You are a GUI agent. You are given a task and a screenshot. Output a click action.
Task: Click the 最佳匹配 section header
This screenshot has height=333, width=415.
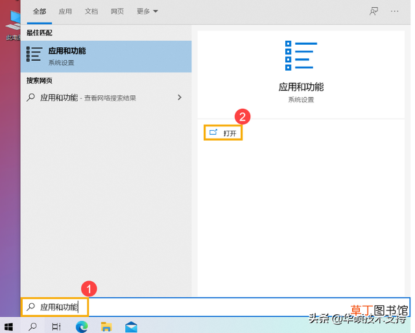39,33
